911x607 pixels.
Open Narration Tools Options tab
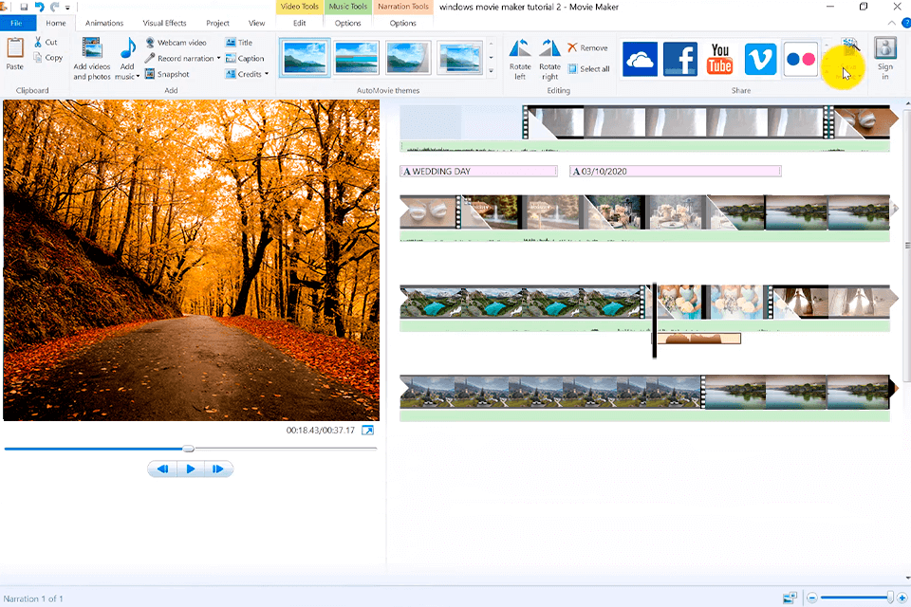(x=402, y=23)
